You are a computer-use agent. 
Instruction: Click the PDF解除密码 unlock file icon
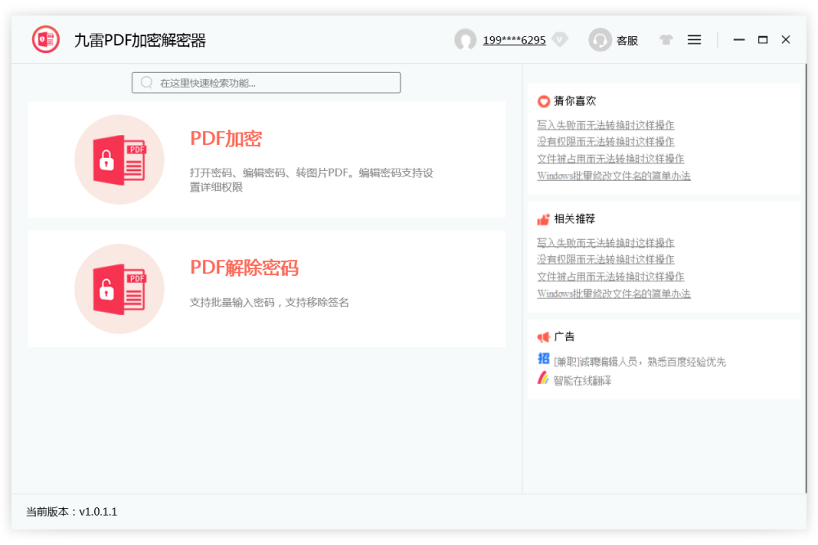119,288
